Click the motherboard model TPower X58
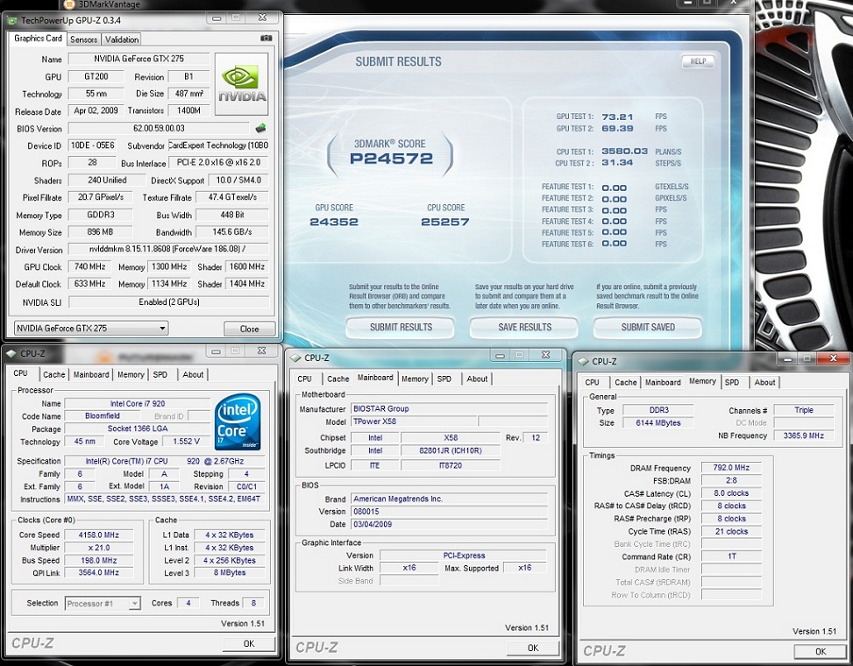The image size is (853, 666). [414, 422]
